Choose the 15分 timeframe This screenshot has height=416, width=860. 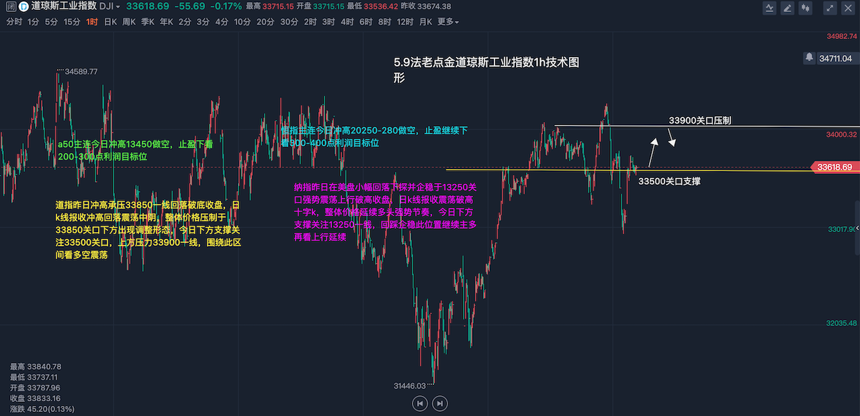click(72, 21)
